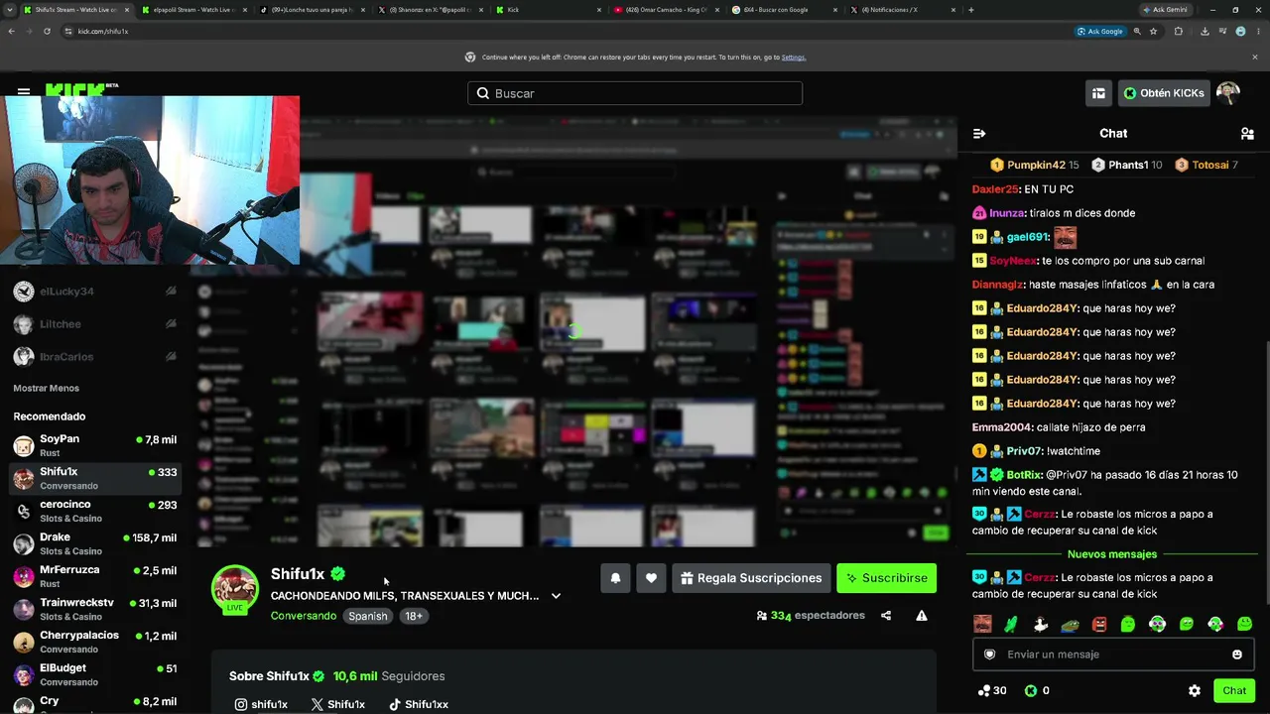
Task: Open Liltchee followed channel
Action: (95, 324)
